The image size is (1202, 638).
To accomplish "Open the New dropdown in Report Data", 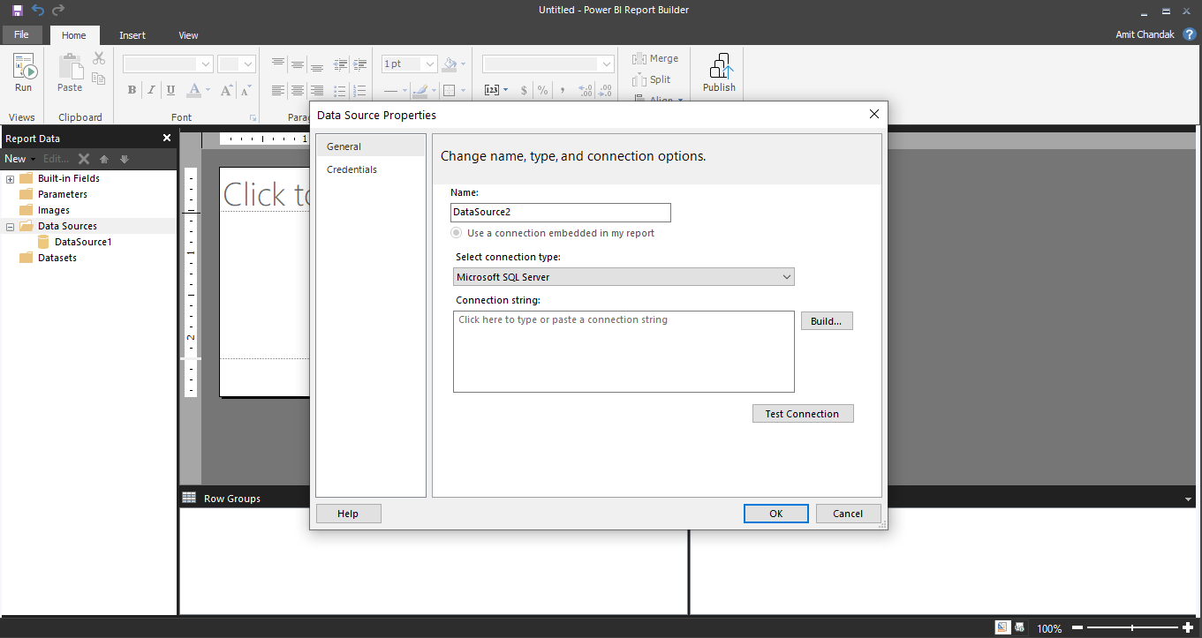I will [19, 159].
